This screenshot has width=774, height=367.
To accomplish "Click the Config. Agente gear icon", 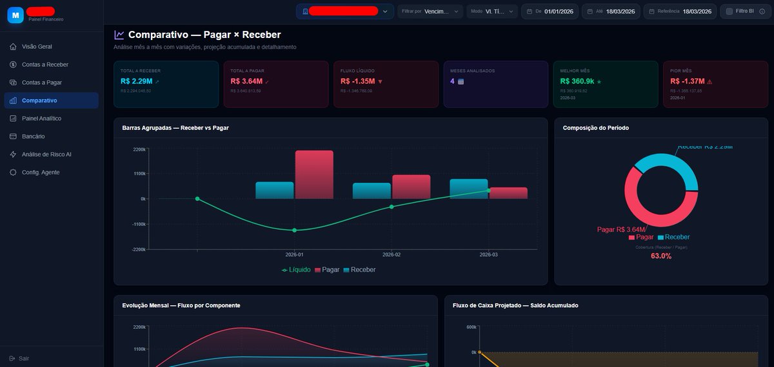I will 14,173.
